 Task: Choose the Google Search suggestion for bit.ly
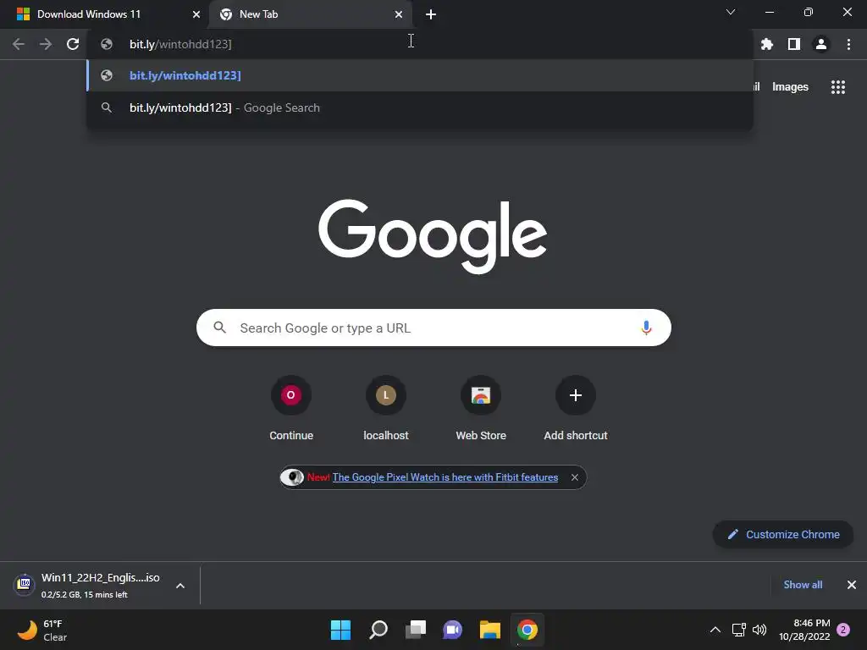pos(420,107)
